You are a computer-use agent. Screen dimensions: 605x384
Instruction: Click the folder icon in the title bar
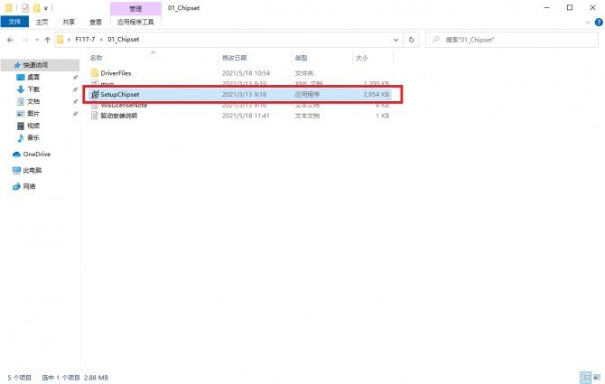point(8,8)
